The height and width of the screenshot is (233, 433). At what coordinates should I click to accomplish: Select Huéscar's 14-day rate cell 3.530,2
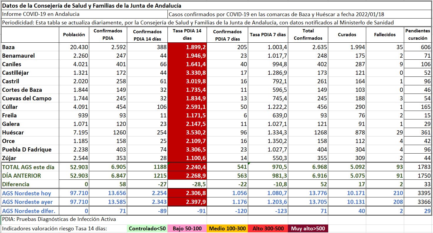pyautogui.click(x=187, y=133)
